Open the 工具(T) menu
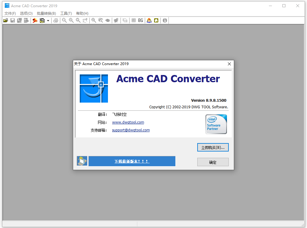The height and width of the screenshot is (228, 307). (66, 13)
